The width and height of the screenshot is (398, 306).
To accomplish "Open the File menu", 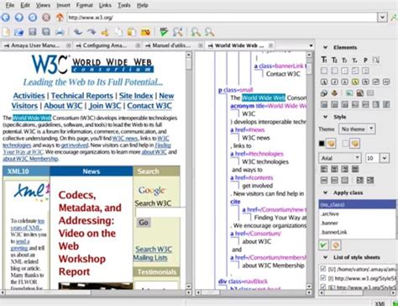I will coord(10,5).
